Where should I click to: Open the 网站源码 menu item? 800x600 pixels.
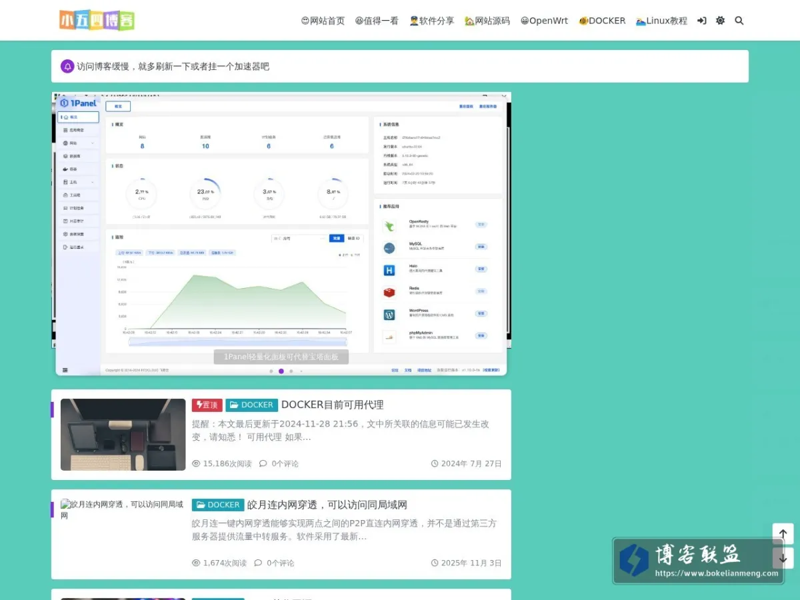coord(487,21)
